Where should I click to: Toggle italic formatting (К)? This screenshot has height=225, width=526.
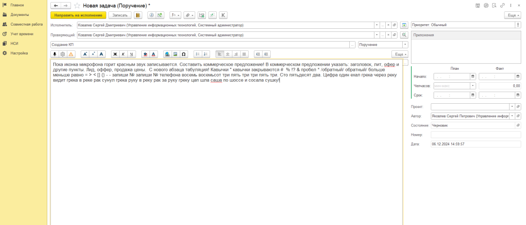123,54
